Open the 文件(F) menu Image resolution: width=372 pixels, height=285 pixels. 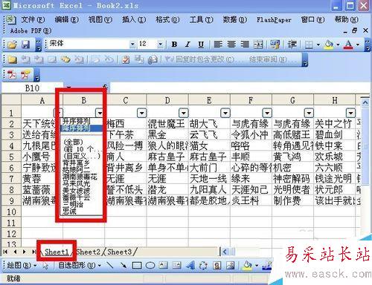pos(33,19)
